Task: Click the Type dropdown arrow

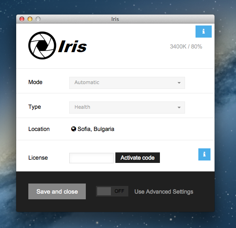Action: click(179, 108)
